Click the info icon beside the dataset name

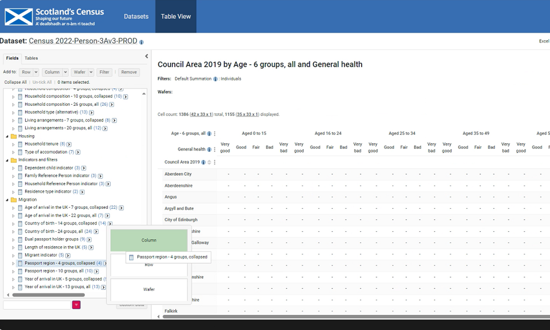pyautogui.click(x=141, y=42)
